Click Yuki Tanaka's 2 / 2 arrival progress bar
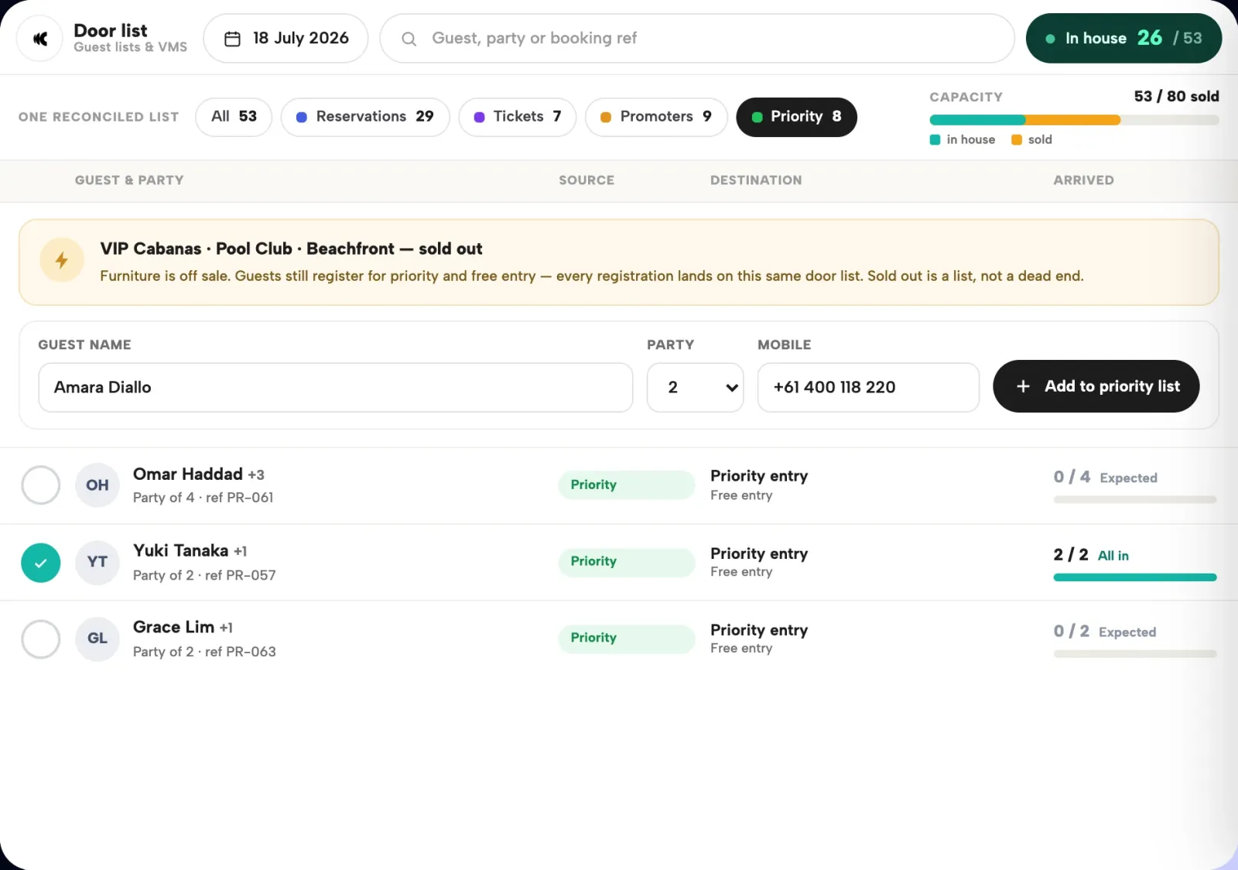 click(x=1135, y=577)
